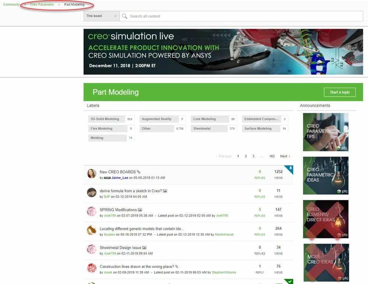Filter by Welding label

point(111,138)
